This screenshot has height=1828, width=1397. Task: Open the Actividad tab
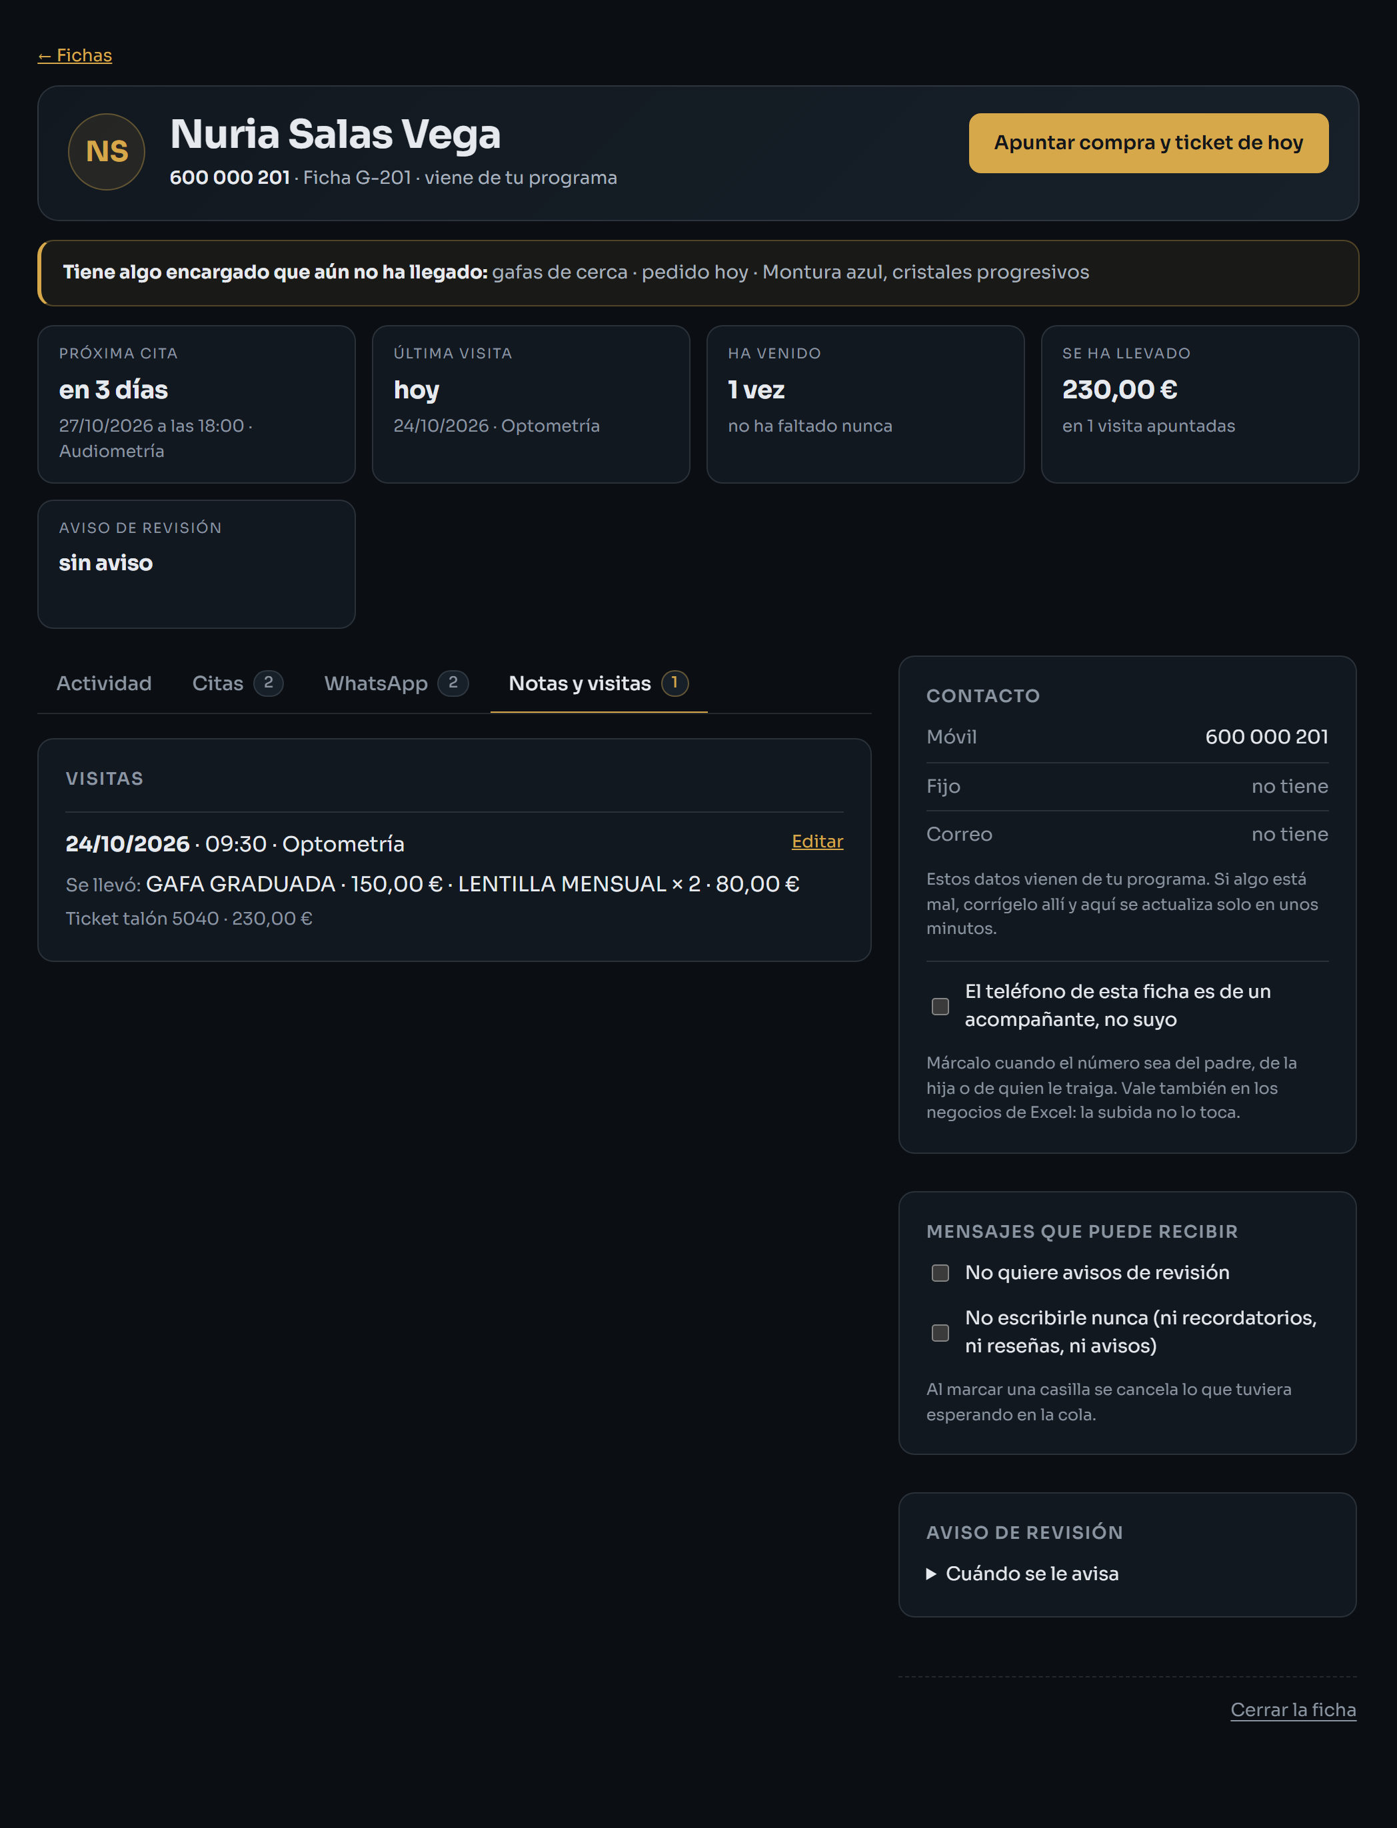click(x=104, y=683)
